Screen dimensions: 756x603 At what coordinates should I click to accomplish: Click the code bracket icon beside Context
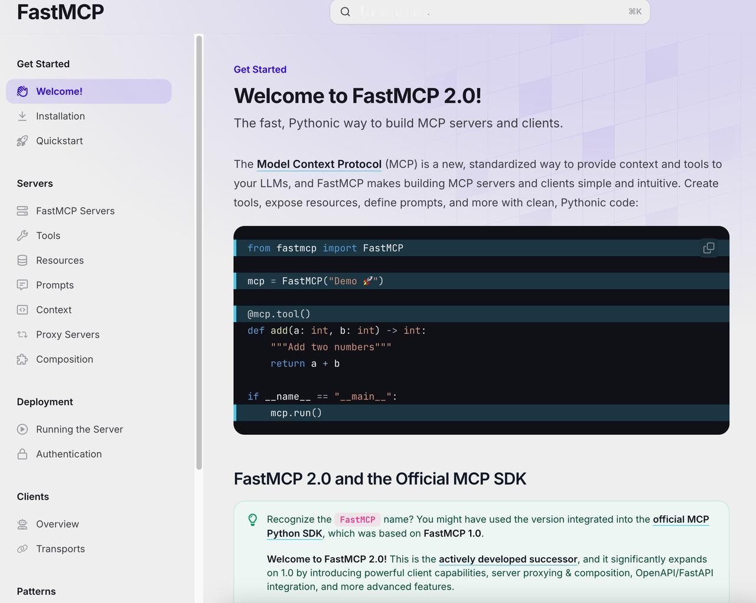point(22,310)
